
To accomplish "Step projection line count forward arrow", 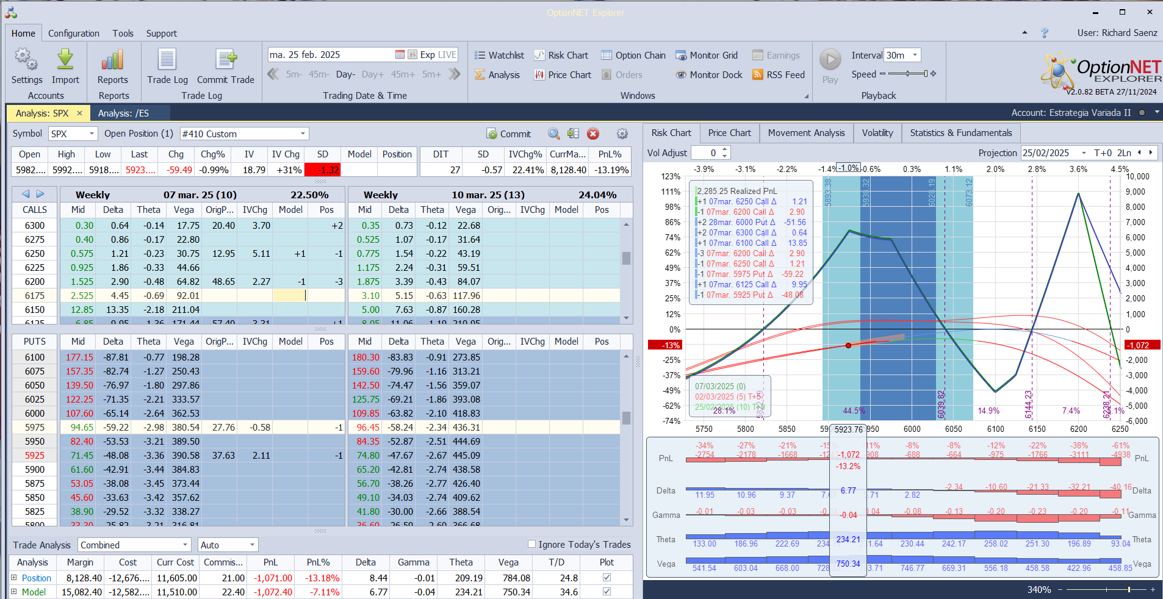I will click(1151, 152).
